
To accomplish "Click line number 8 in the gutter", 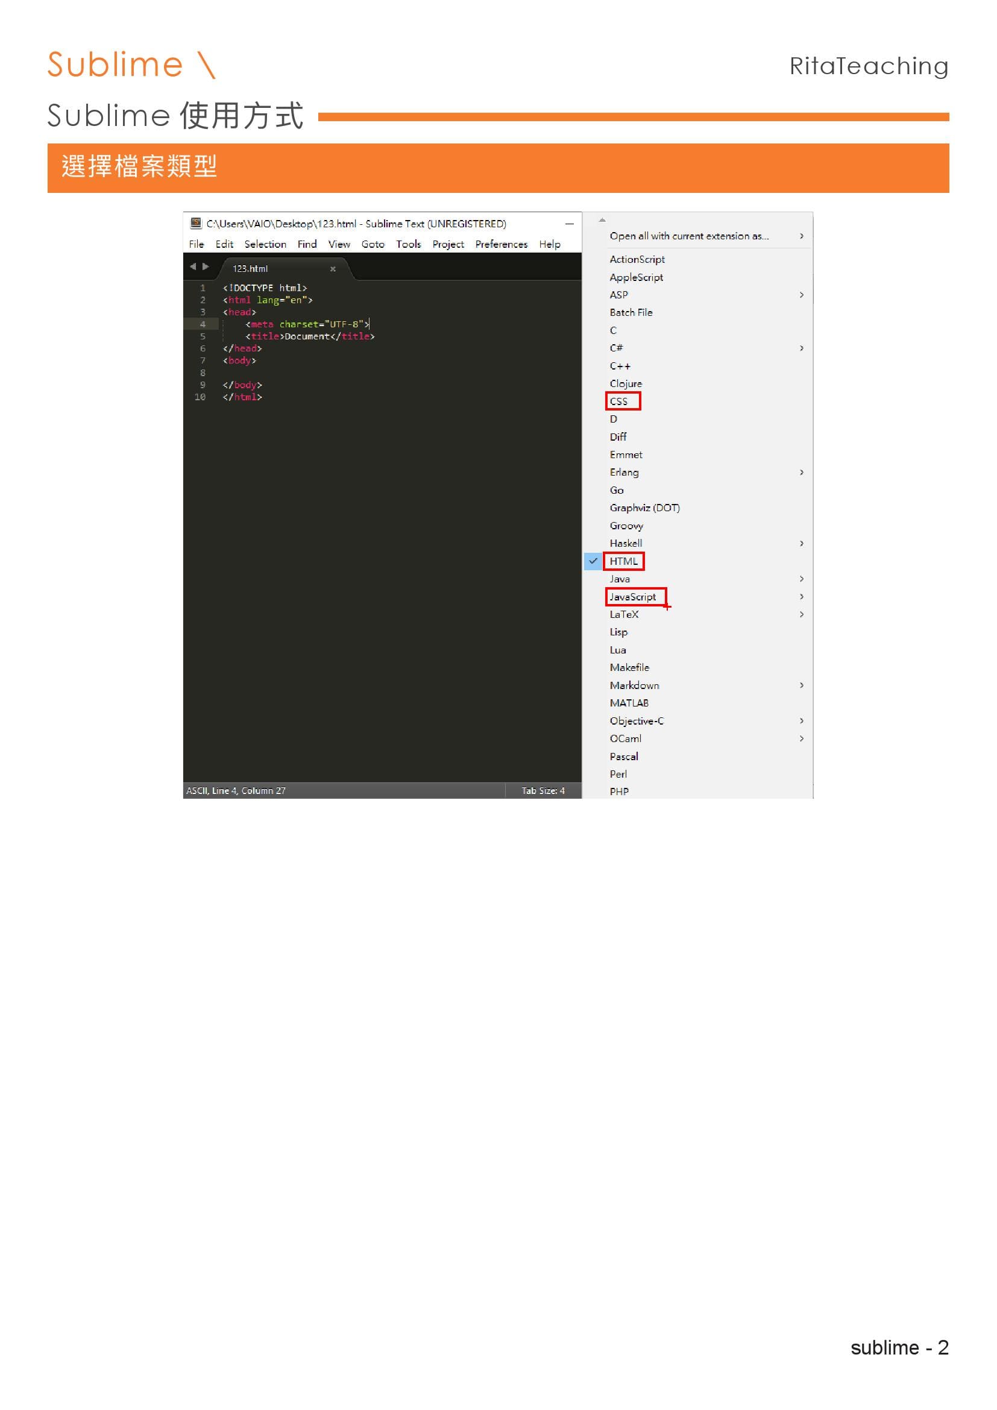I will (203, 373).
